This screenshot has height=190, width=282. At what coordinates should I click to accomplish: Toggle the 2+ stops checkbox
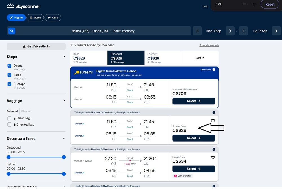point(9,84)
